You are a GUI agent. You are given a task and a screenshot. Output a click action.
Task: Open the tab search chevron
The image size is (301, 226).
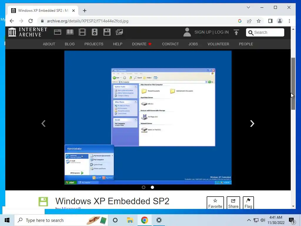click(x=248, y=7)
